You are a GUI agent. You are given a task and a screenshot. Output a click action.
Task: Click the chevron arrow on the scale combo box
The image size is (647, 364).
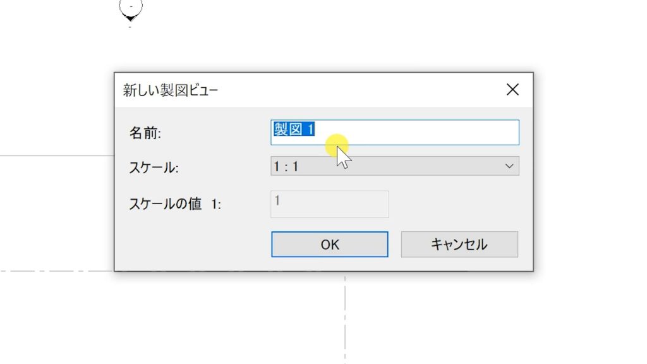pyautogui.click(x=511, y=166)
